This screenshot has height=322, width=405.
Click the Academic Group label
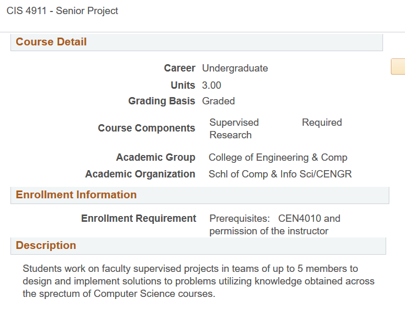155,158
